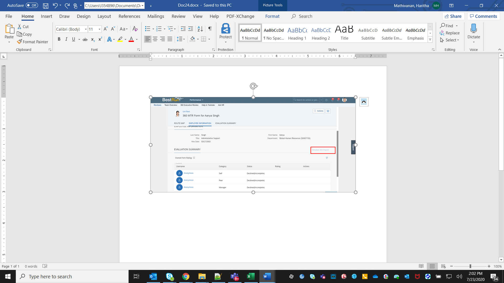
Task: Toggle align left
Action: tap(148, 39)
